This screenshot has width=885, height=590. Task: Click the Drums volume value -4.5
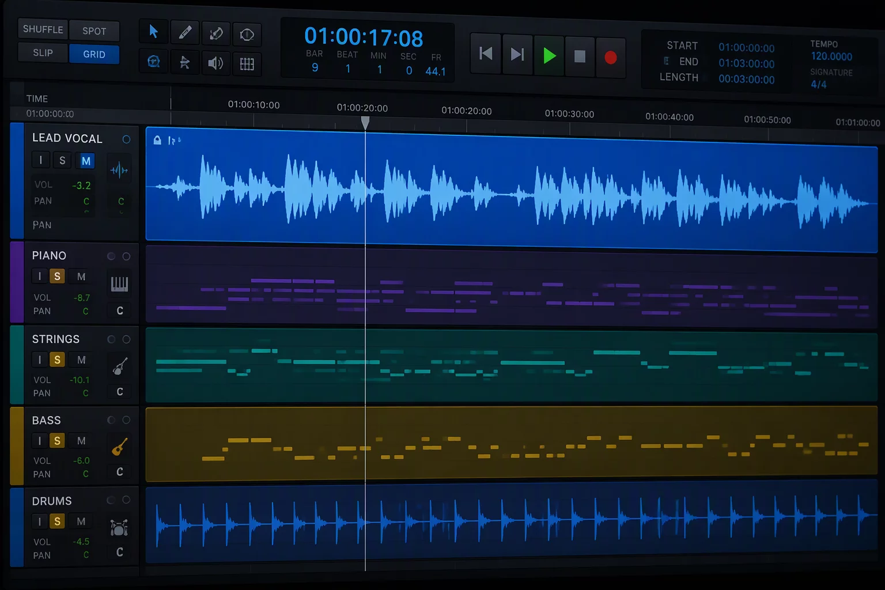click(x=81, y=542)
